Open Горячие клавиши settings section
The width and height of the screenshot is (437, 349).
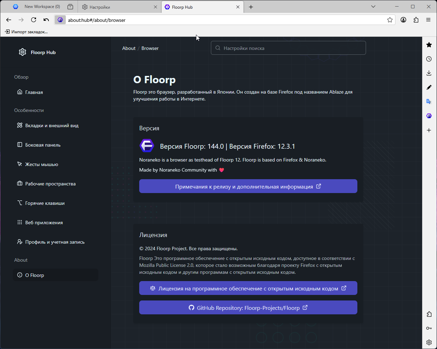point(45,203)
